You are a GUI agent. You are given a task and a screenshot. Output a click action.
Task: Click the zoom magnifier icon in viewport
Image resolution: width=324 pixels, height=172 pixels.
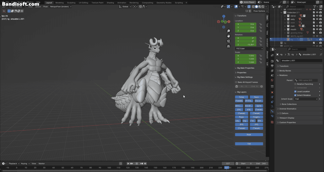[x=229, y=31]
